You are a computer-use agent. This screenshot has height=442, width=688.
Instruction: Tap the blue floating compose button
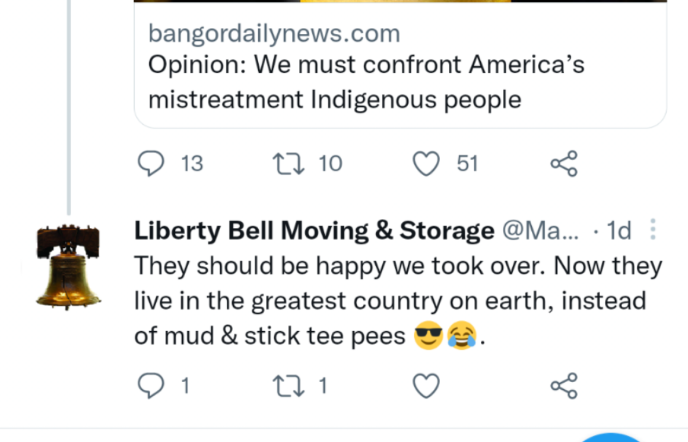pos(611,438)
